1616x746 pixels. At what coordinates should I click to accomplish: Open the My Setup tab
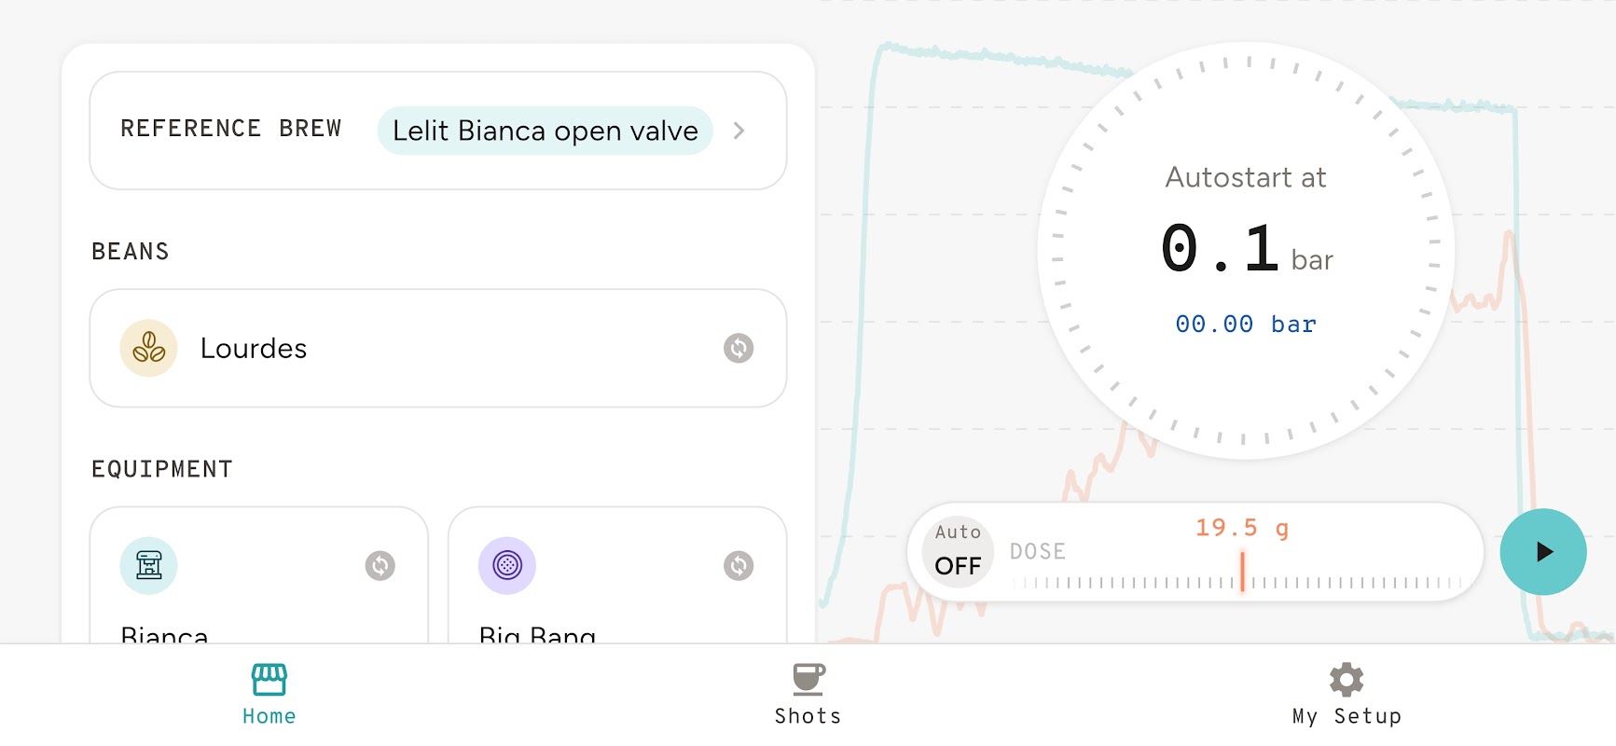pos(1347,715)
